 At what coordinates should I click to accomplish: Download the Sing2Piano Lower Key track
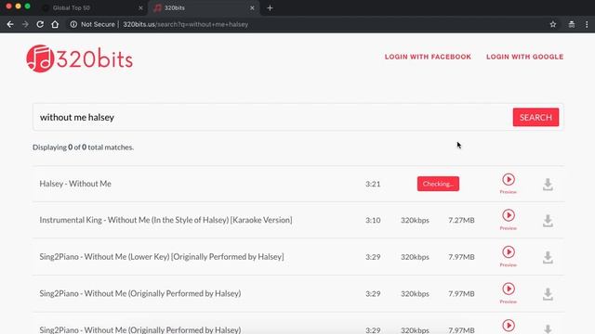point(548,257)
